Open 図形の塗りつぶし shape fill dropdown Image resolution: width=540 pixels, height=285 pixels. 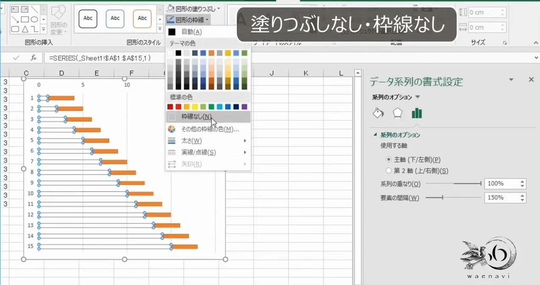193,8
